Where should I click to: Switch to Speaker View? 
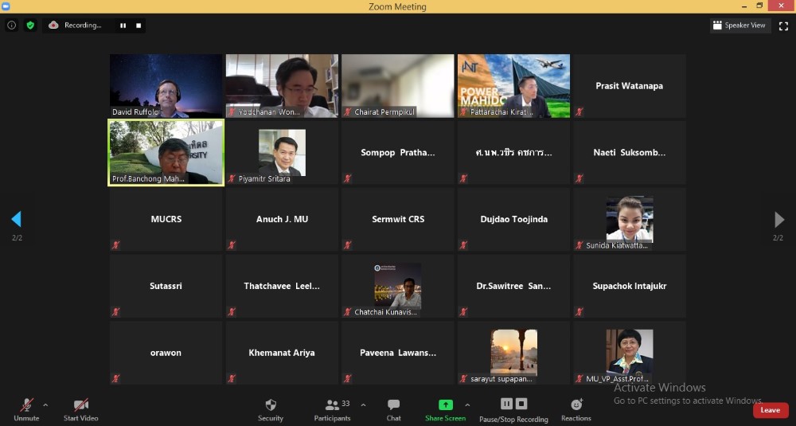tap(739, 25)
